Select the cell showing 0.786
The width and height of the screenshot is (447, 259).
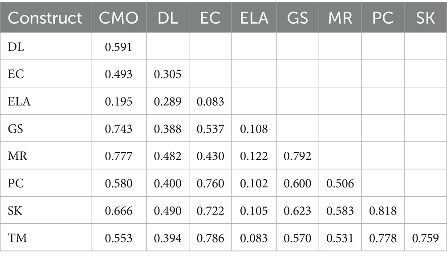coord(211,239)
